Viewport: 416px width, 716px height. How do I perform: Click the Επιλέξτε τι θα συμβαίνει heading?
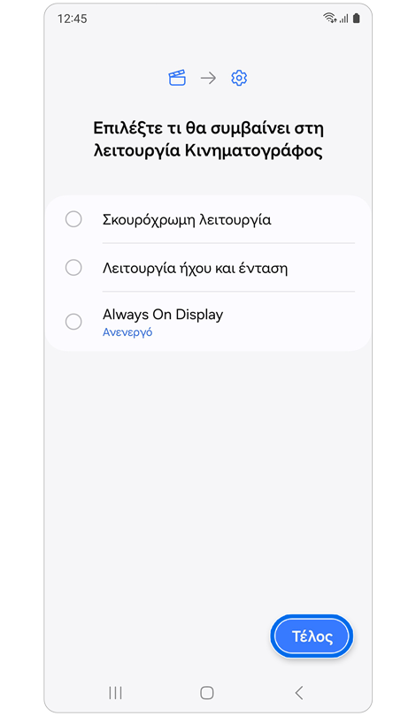coord(209,140)
